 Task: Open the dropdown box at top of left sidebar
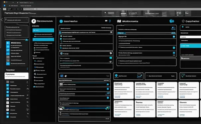(16, 20)
